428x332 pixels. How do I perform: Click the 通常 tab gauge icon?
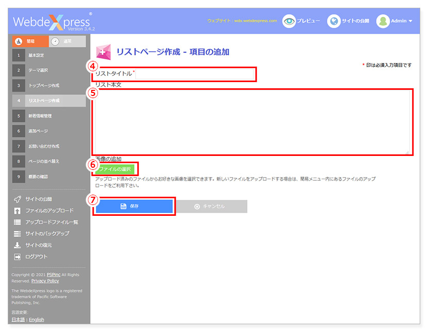tap(55, 41)
